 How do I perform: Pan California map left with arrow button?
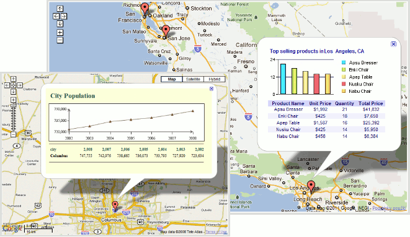tap(56, 16)
